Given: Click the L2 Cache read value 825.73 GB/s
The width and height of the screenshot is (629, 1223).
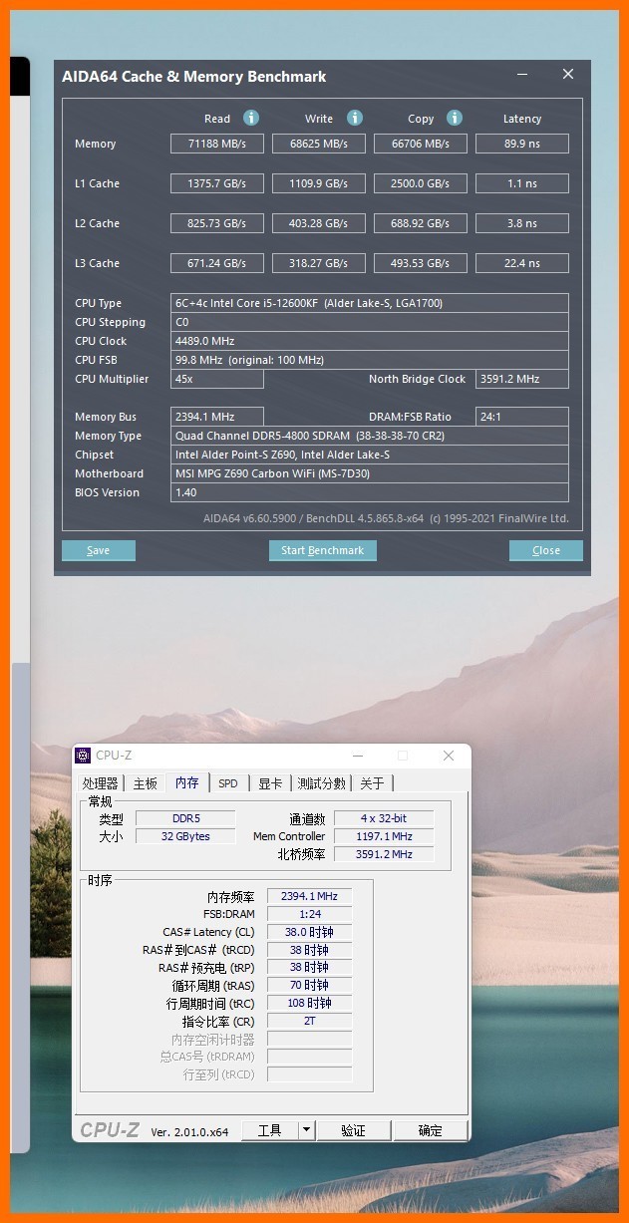Looking at the screenshot, I should coord(217,223).
